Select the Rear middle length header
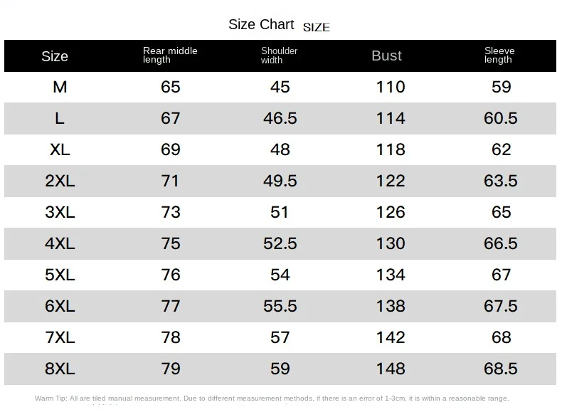This screenshot has width=562, height=417. (170, 56)
